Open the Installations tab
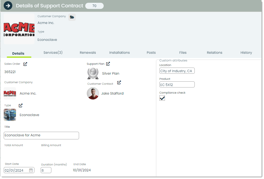The image size is (264, 179). (119, 53)
